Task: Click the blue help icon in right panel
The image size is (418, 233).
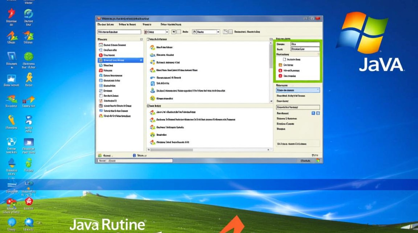Action: point(313,113)
